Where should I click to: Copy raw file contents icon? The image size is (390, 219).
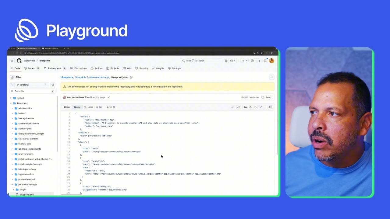[251, 107]
